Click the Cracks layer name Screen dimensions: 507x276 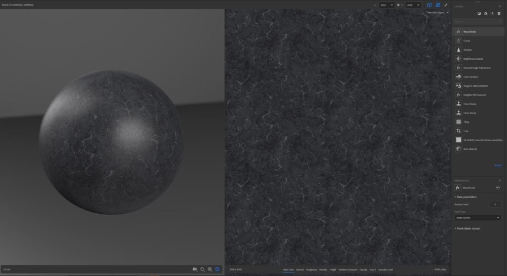466,40
